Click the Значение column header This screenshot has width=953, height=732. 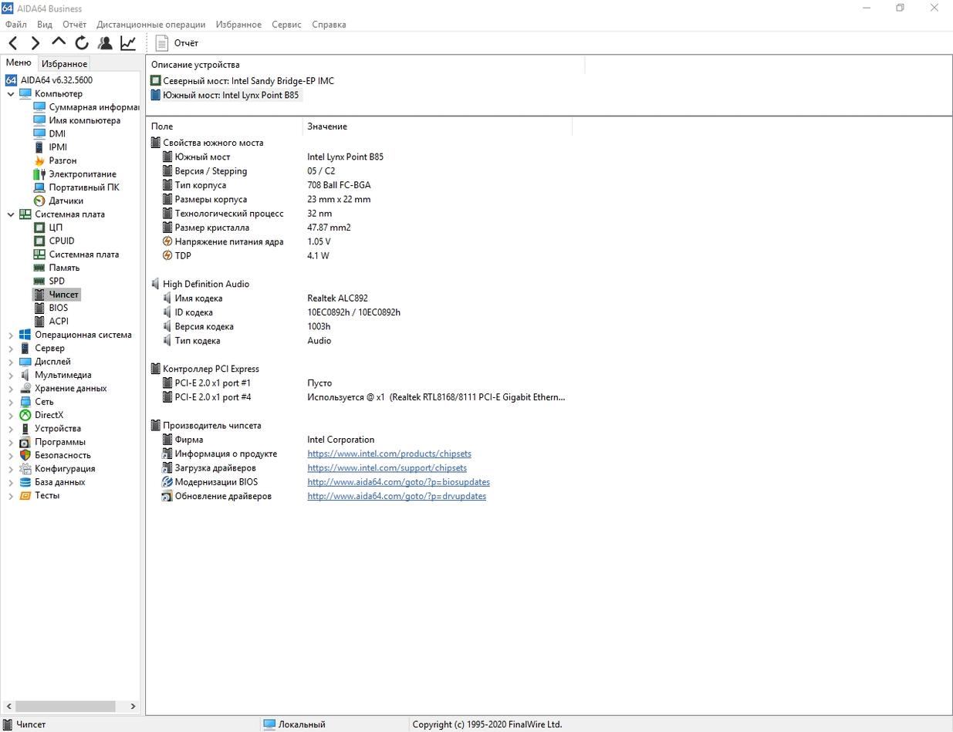[438, 126]
